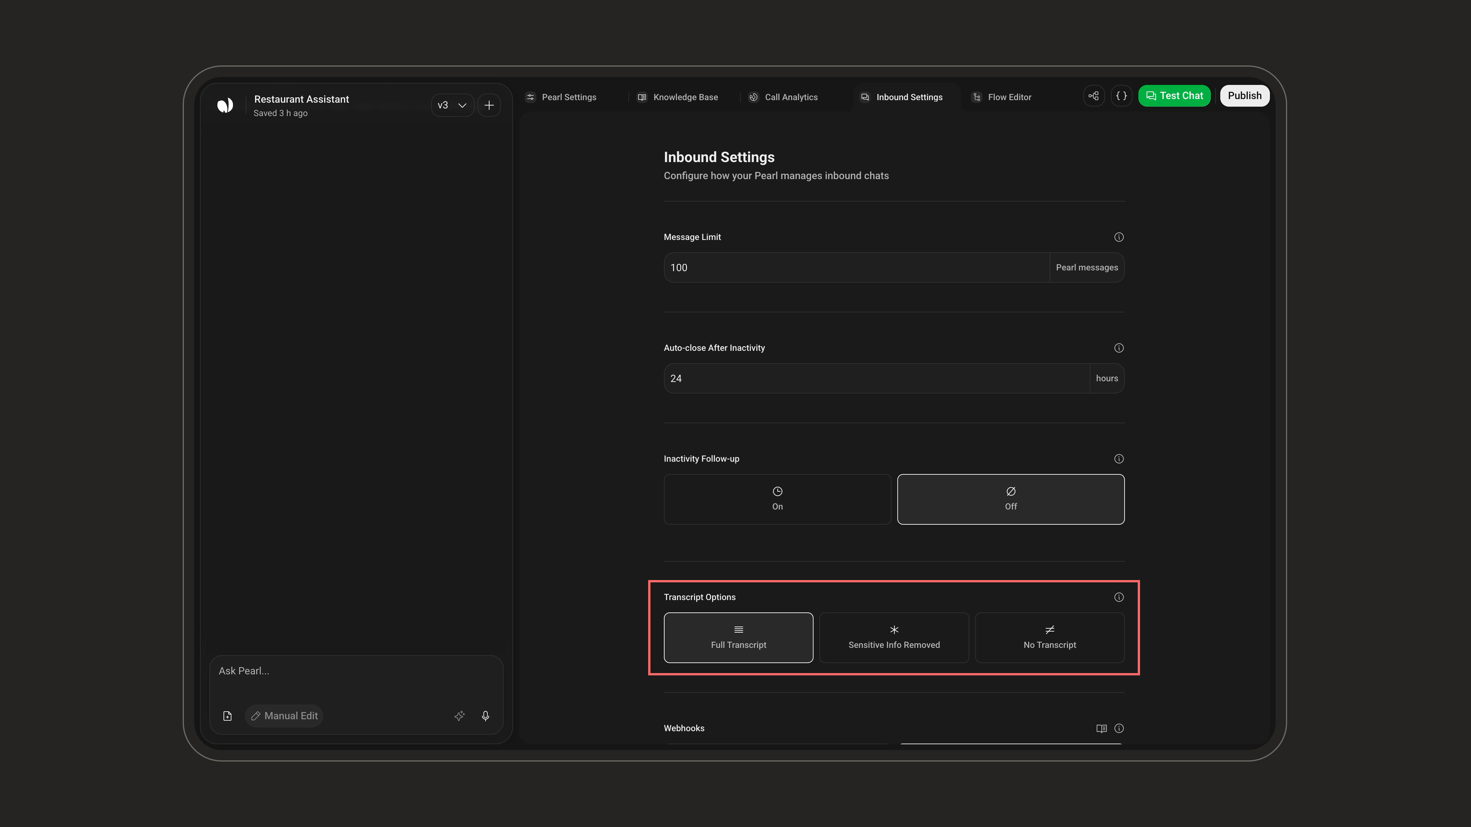
Task: Show info for Transcript Options
Action: tap(1119, 597)
